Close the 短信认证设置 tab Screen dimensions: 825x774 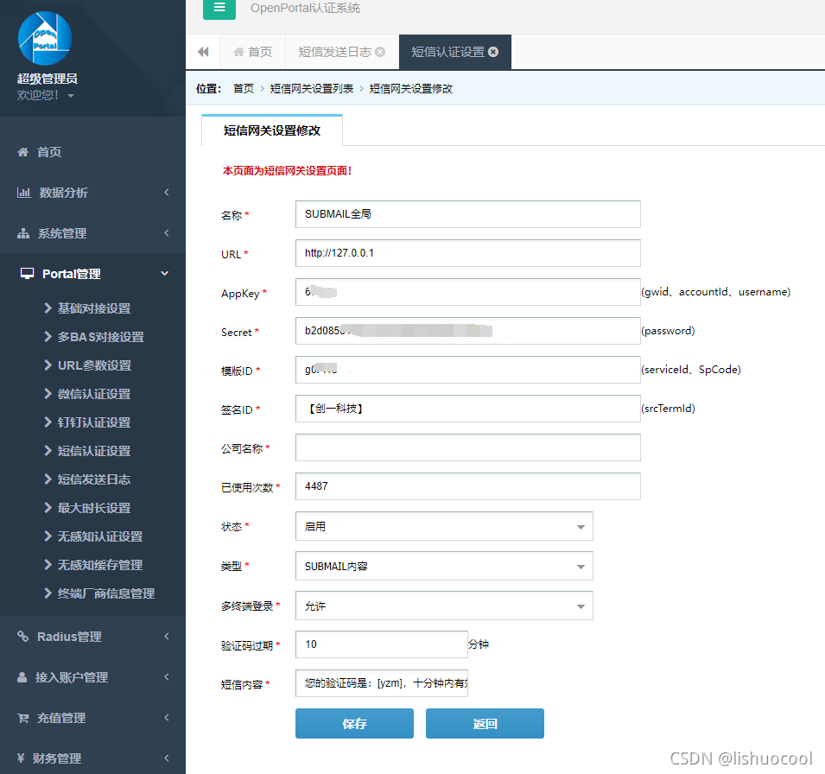click(x=493, y=52)
